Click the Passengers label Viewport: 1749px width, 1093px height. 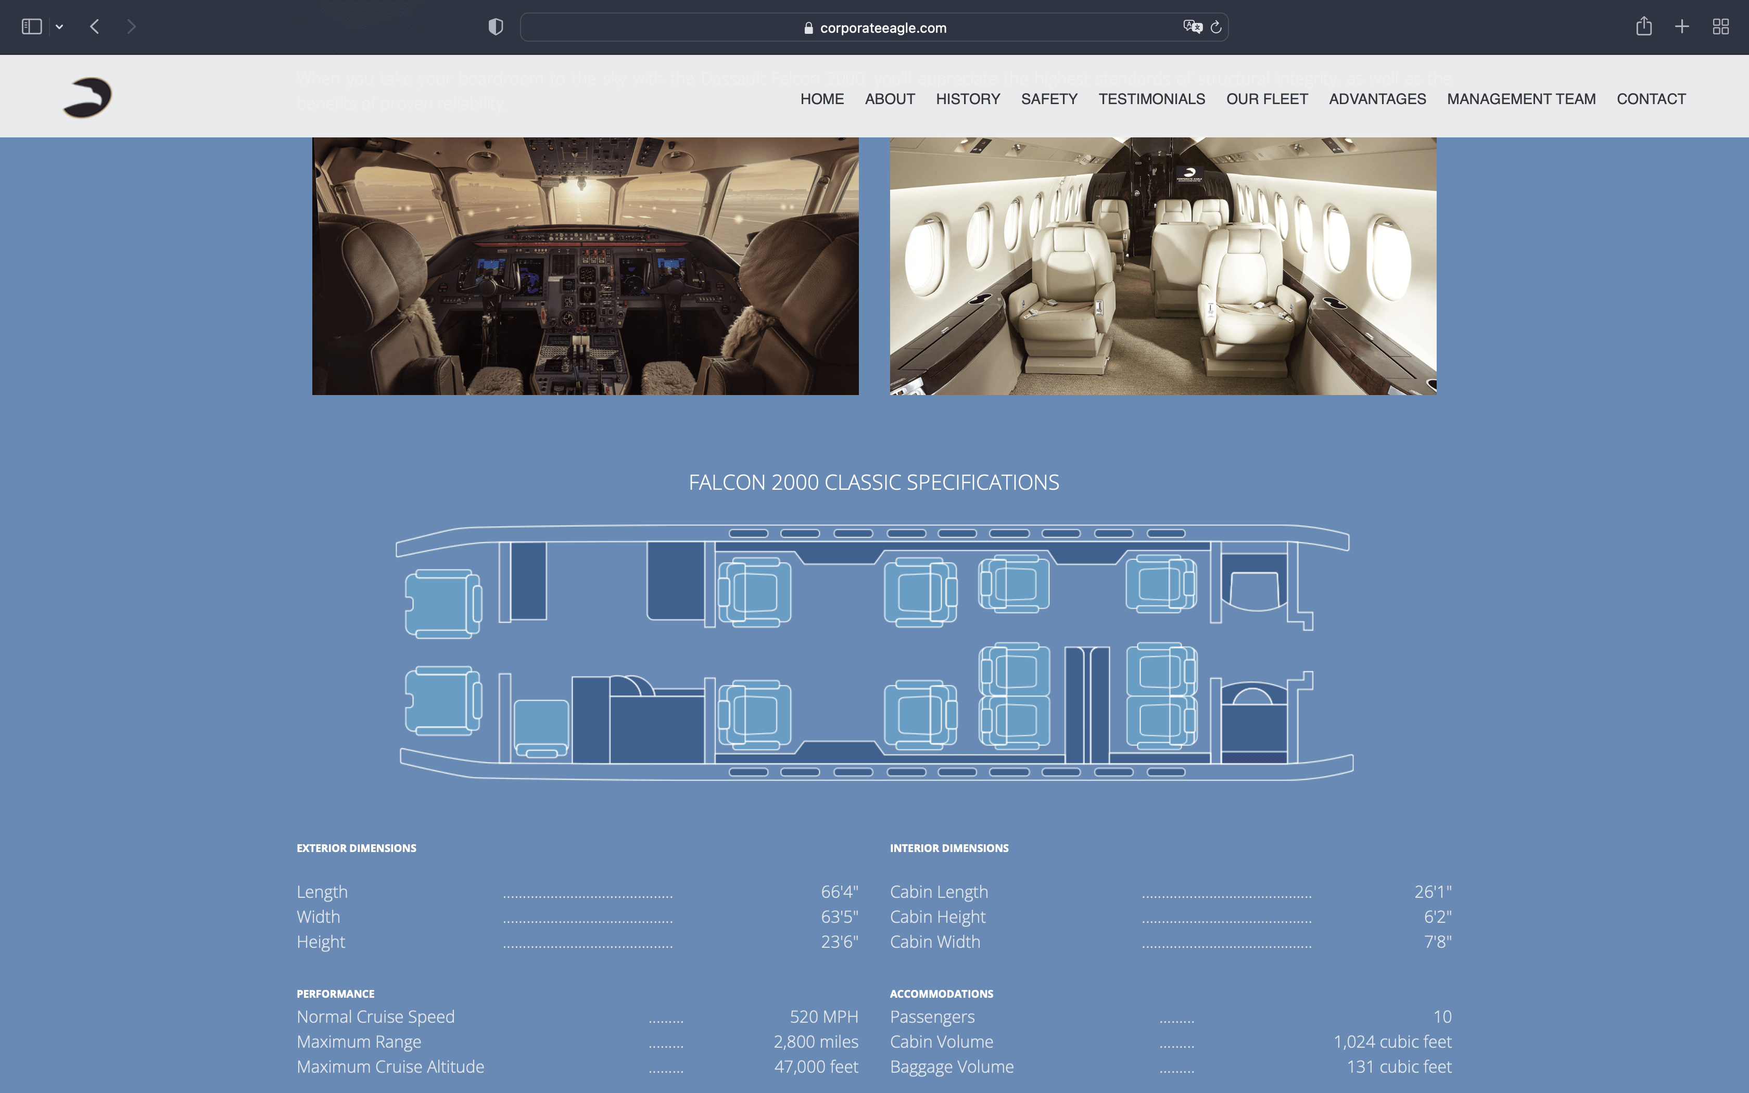(932, 1017)
